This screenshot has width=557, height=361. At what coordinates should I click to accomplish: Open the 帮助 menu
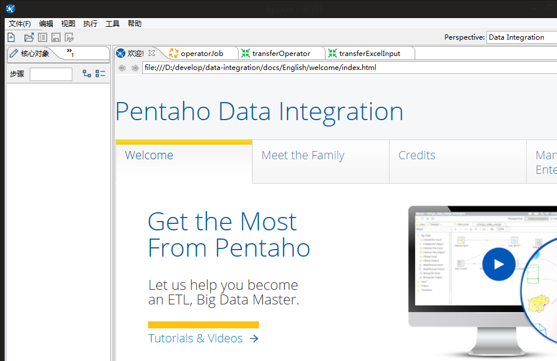(135, 23)
